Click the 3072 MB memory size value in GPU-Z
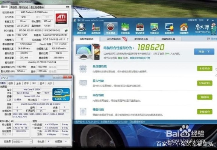The height and width of the screenshot is (150, 217). tap(24, 58)
